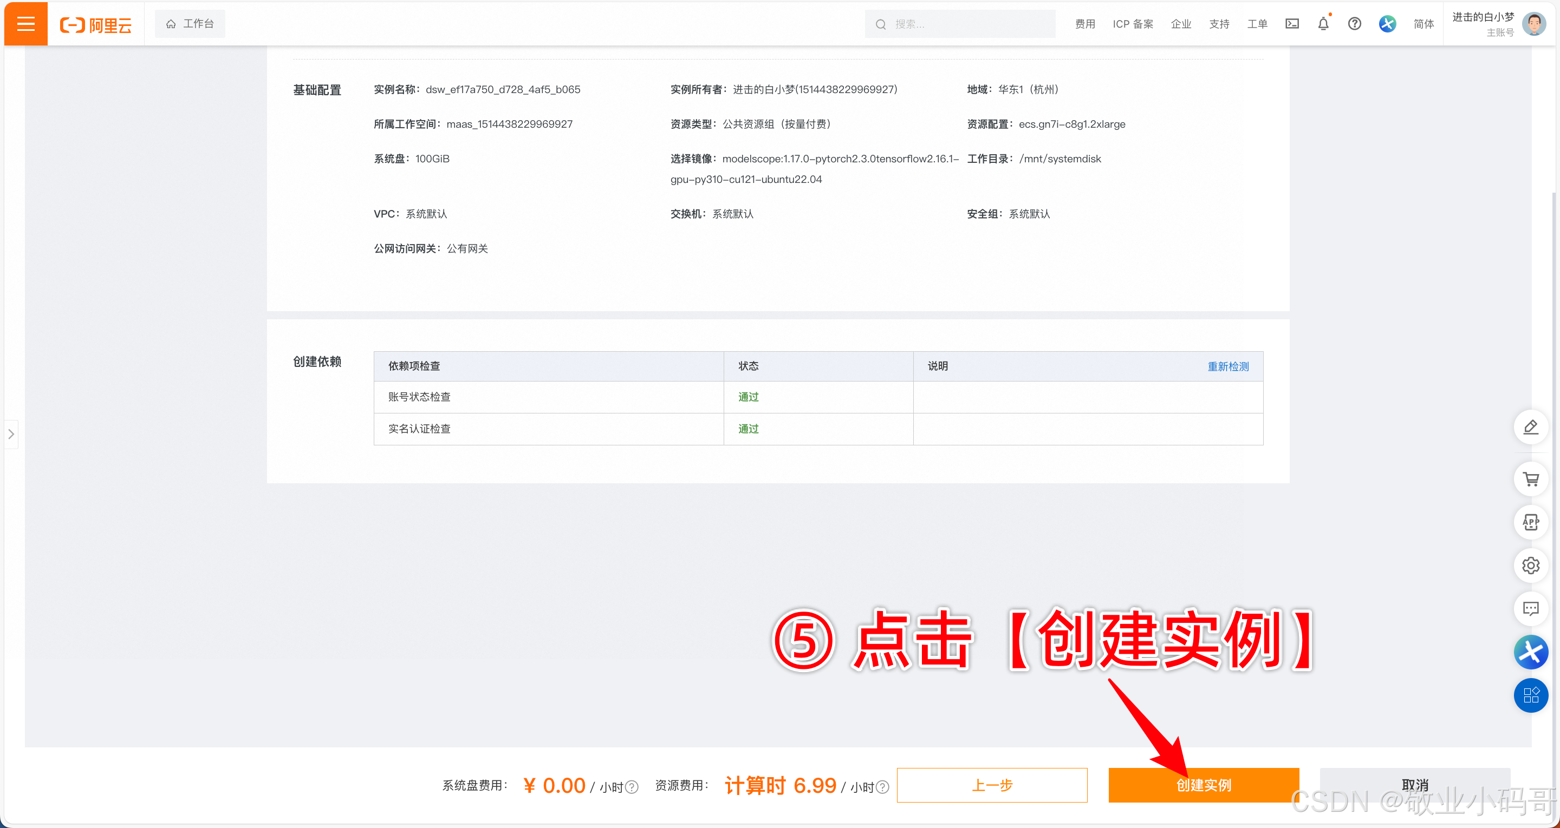
Task: Open the notifications bell icon
Action: (x=1323, y=24)
